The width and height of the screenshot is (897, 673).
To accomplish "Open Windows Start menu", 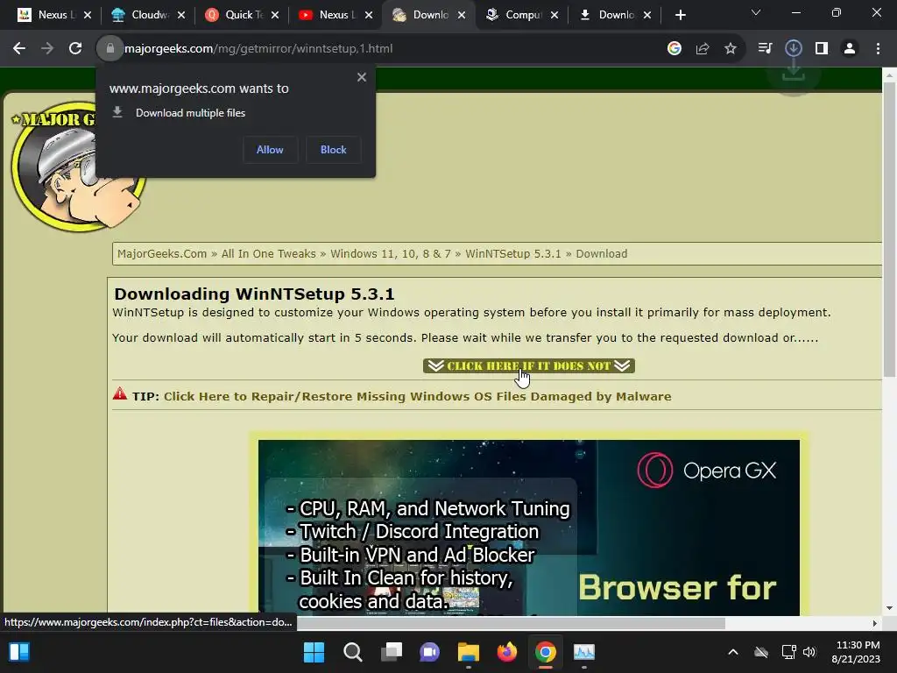I will [x=314, y=652].
